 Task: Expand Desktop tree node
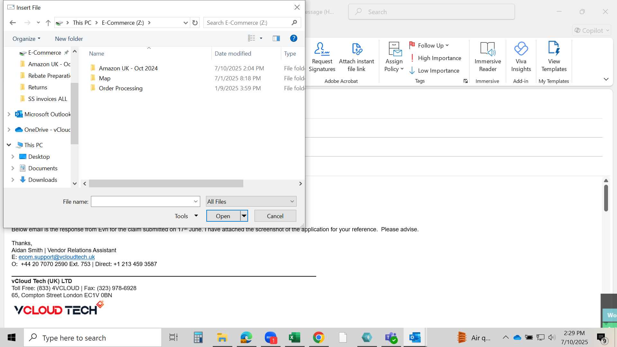click(x=13, y=157)
